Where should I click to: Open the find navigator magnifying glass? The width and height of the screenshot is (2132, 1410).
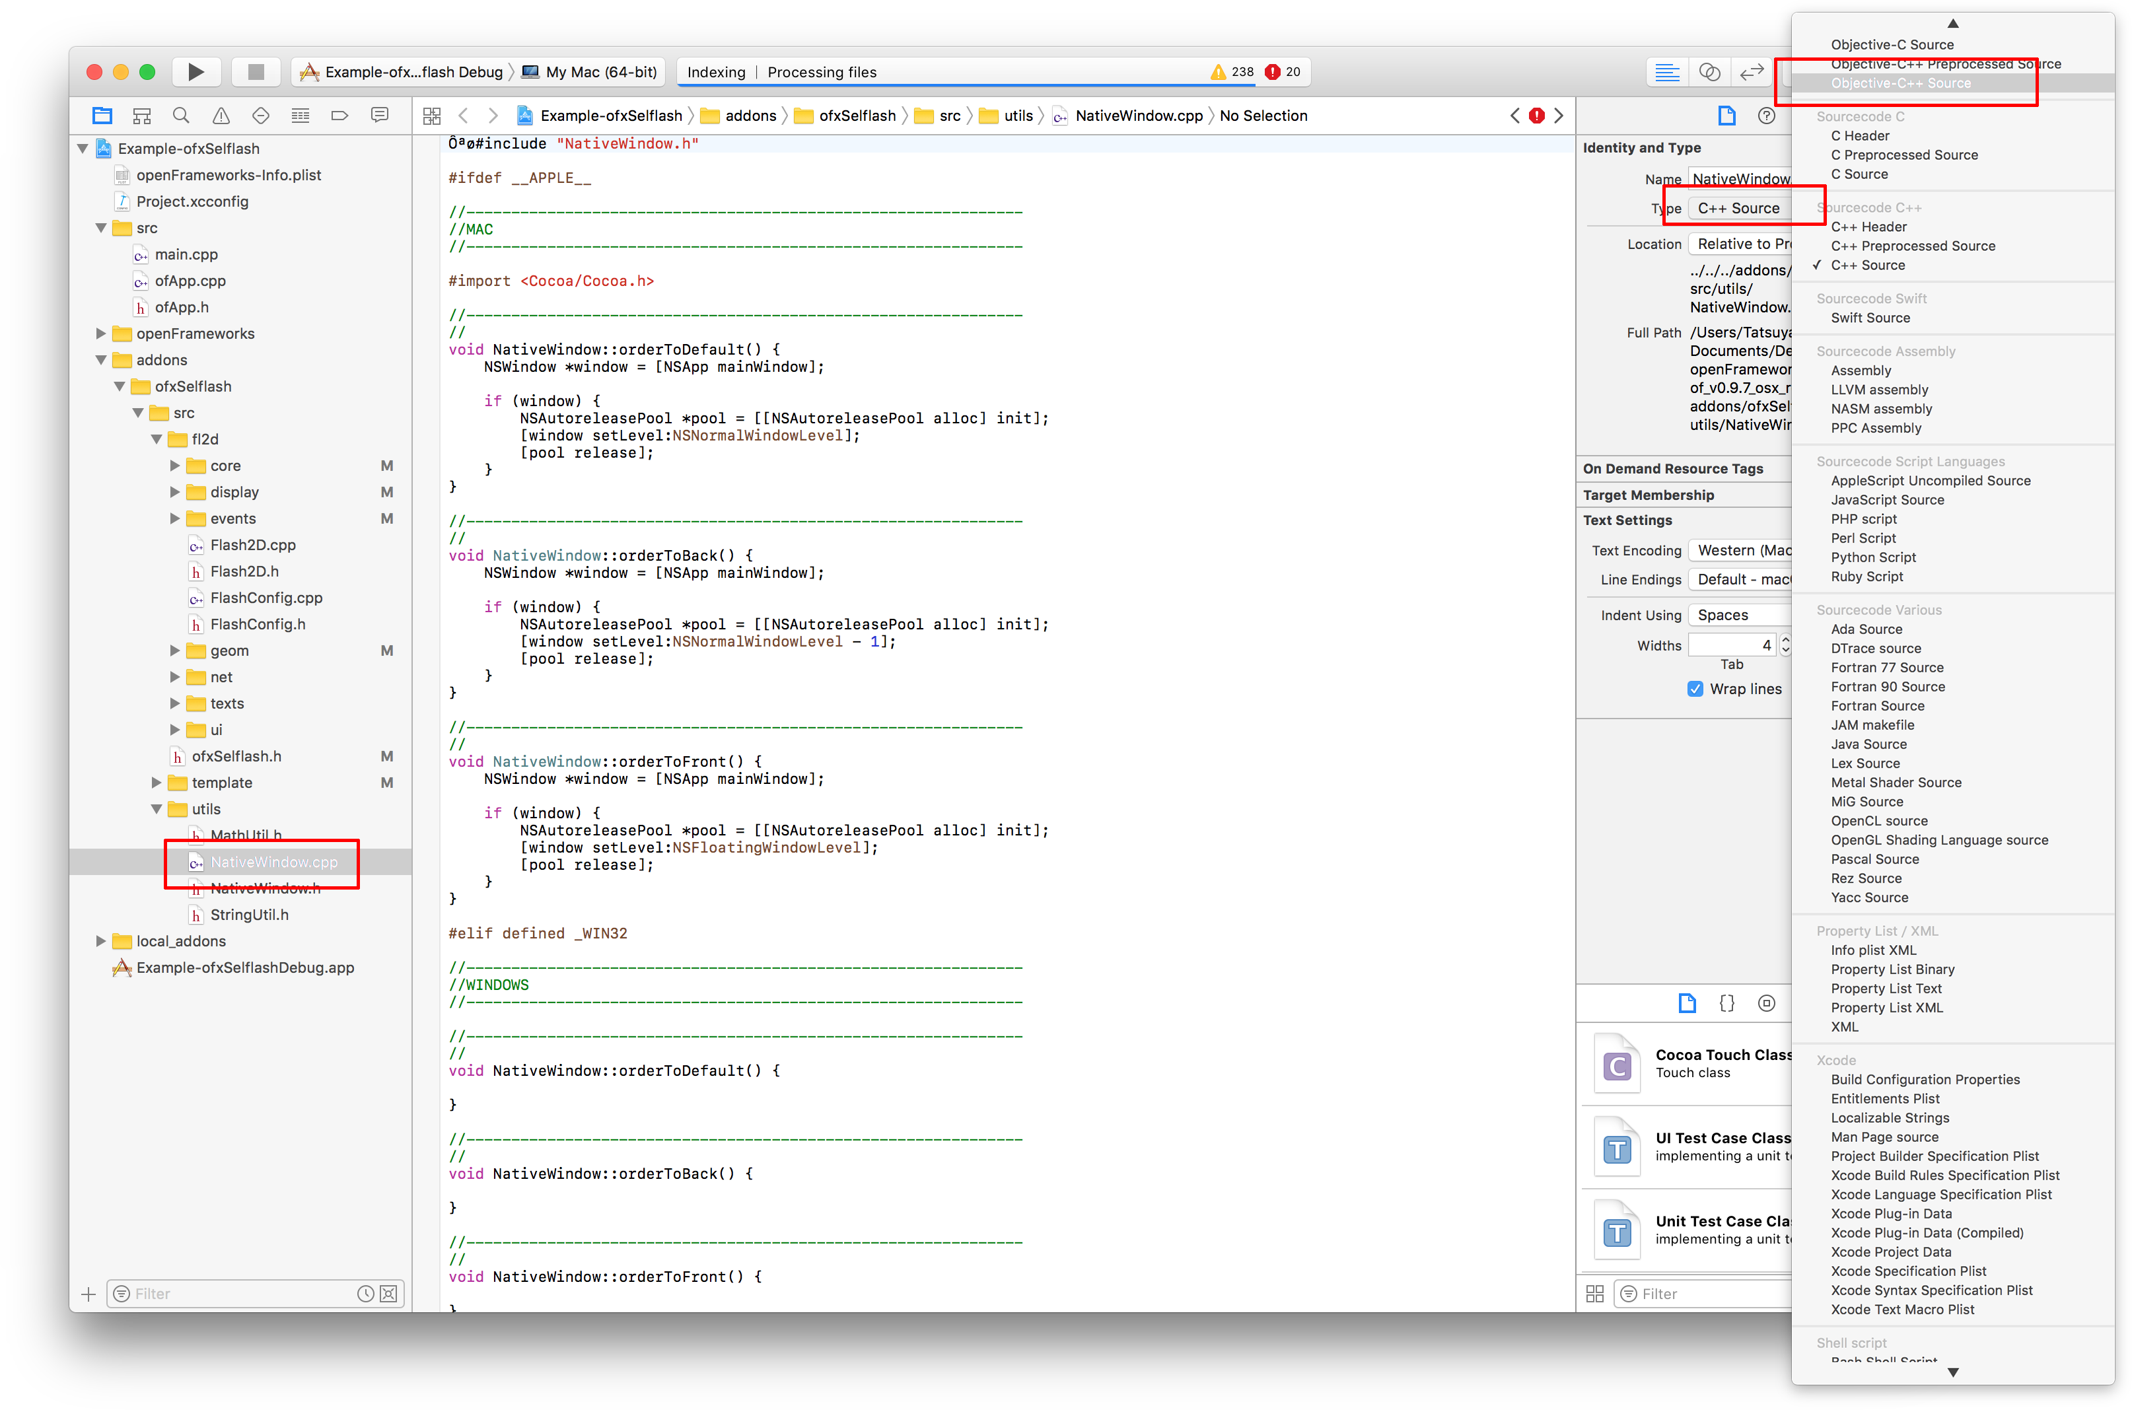[x=181, y=115]
